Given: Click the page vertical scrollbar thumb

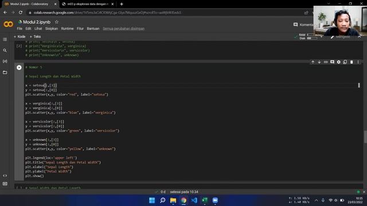Looking at the screenshot, I should (365, 137).
